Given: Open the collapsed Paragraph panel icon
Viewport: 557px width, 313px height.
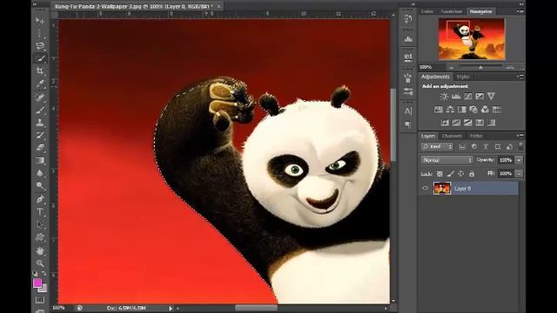Looking at the screenshot, I should click(408, 124).
